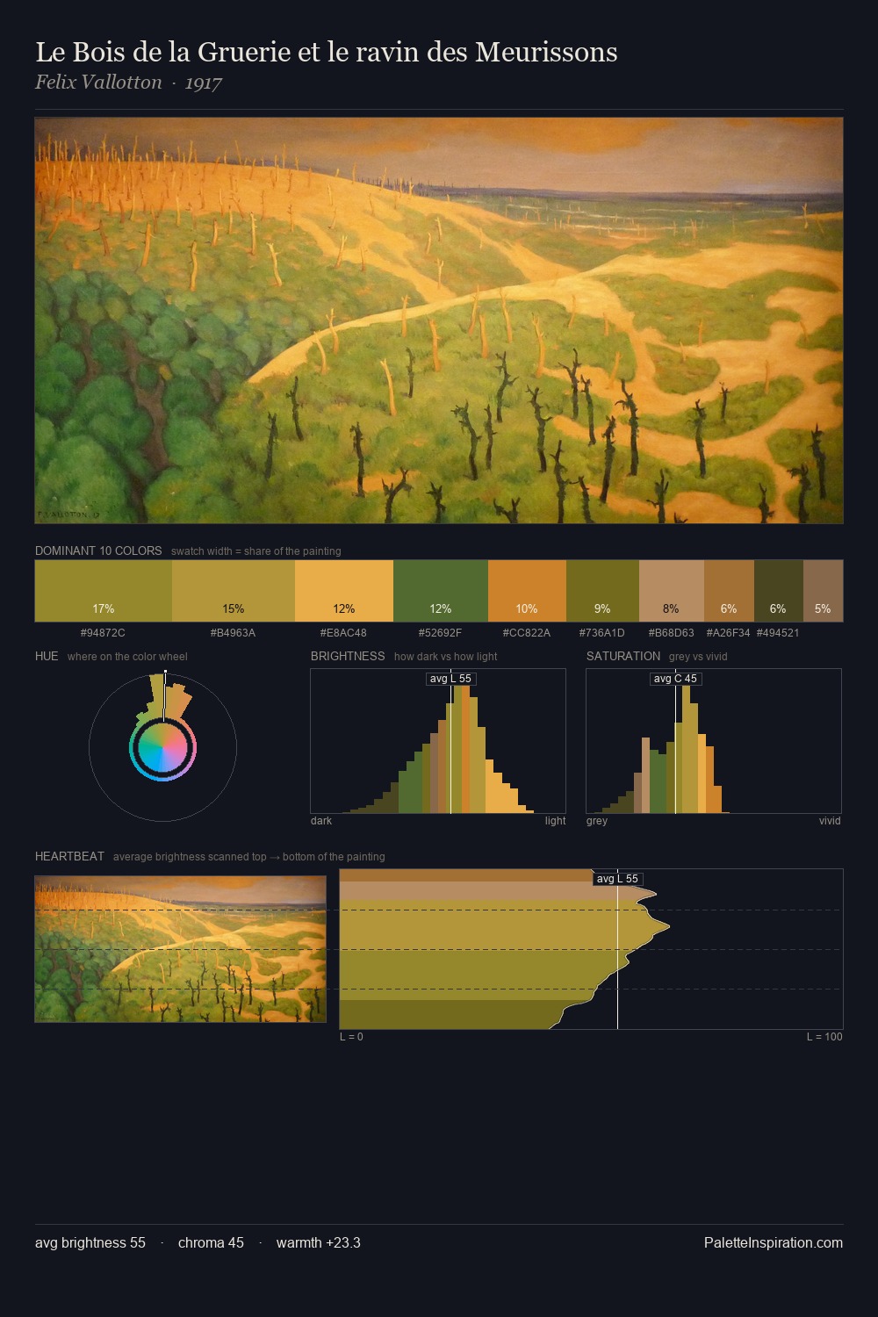This screenshot has height=1317, width=878.
Task: Select the brown 6% swatch #A26F34
Action: coord(729,591)
